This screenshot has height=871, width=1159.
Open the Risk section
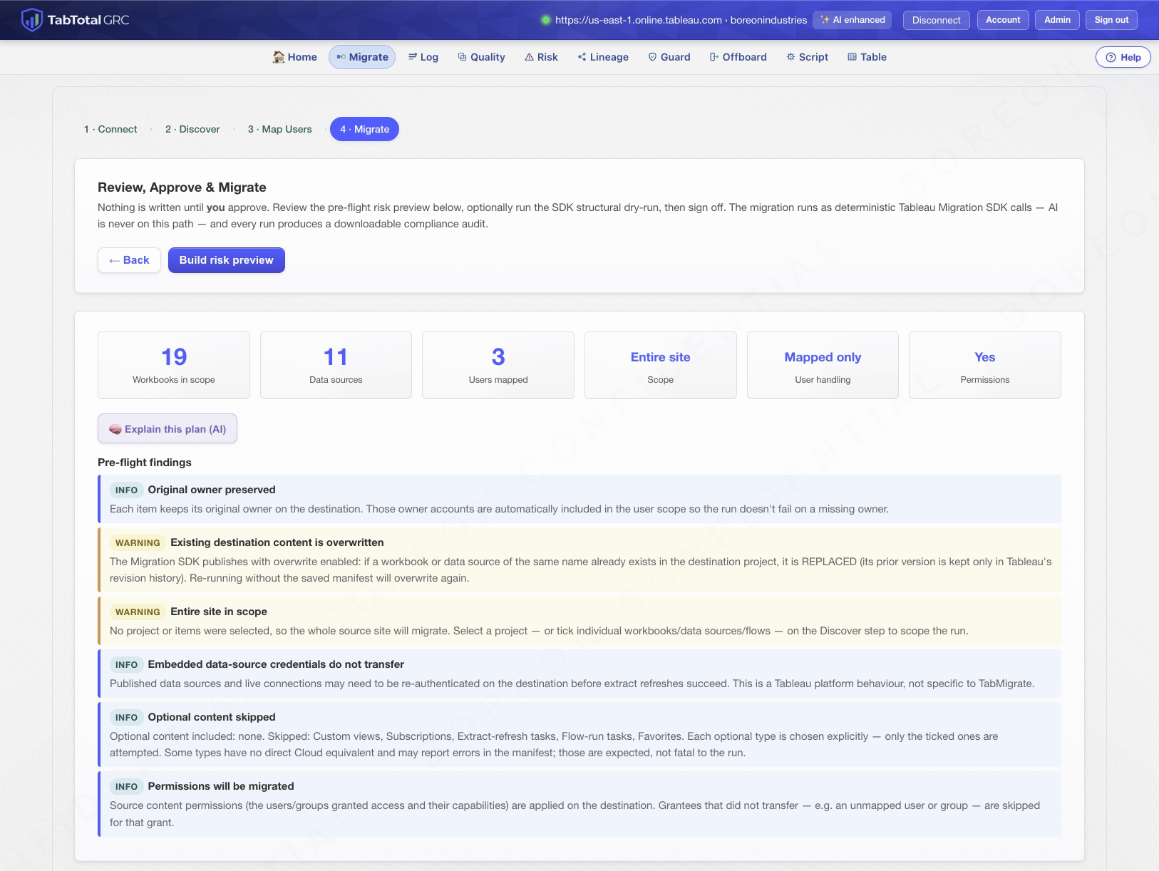coord(541,57)
